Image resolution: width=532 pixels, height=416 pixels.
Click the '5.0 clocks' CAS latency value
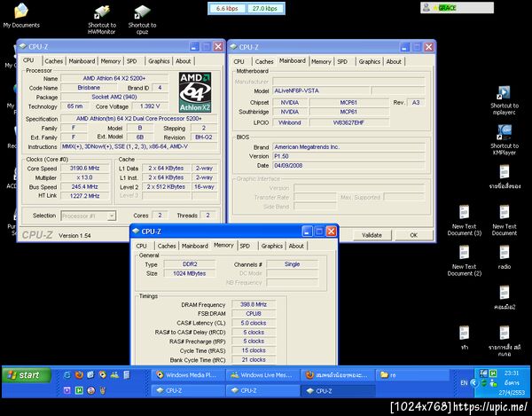click(254, 323)
